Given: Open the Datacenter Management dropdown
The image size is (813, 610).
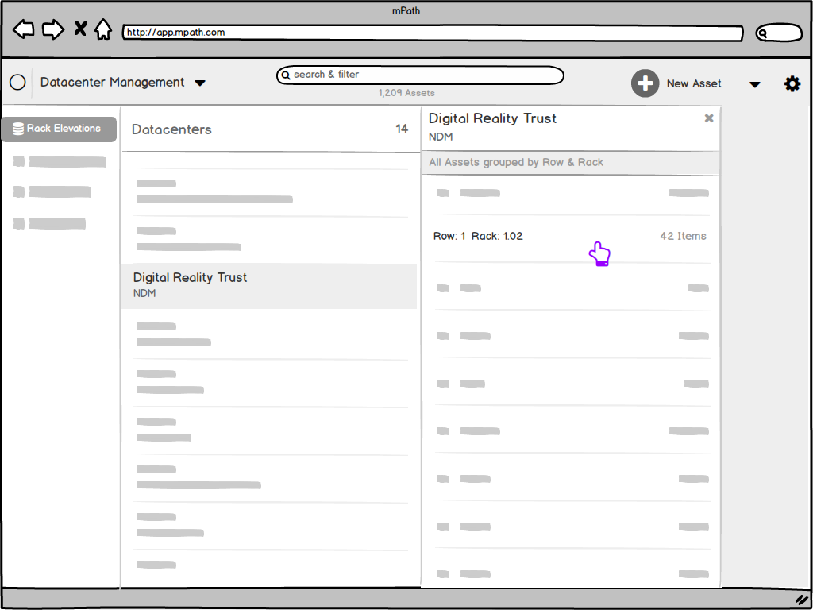Looking at the screenshot, I should click(200, 83).
